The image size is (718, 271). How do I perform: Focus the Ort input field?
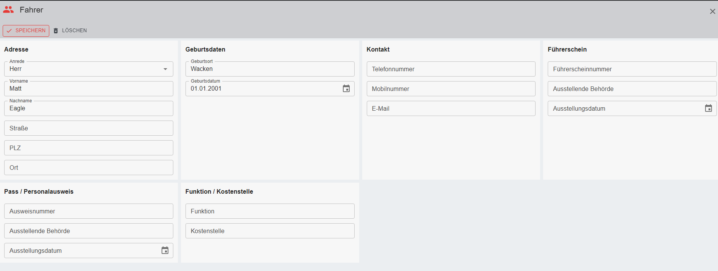(88, 168)
